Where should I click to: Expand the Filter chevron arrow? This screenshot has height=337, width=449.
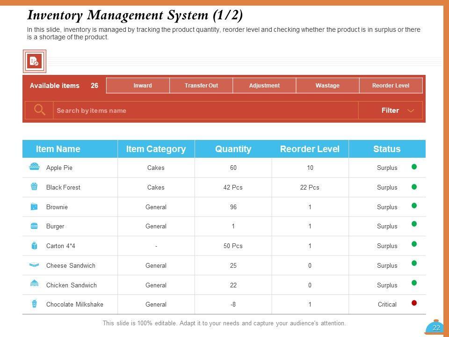point(411,111)
